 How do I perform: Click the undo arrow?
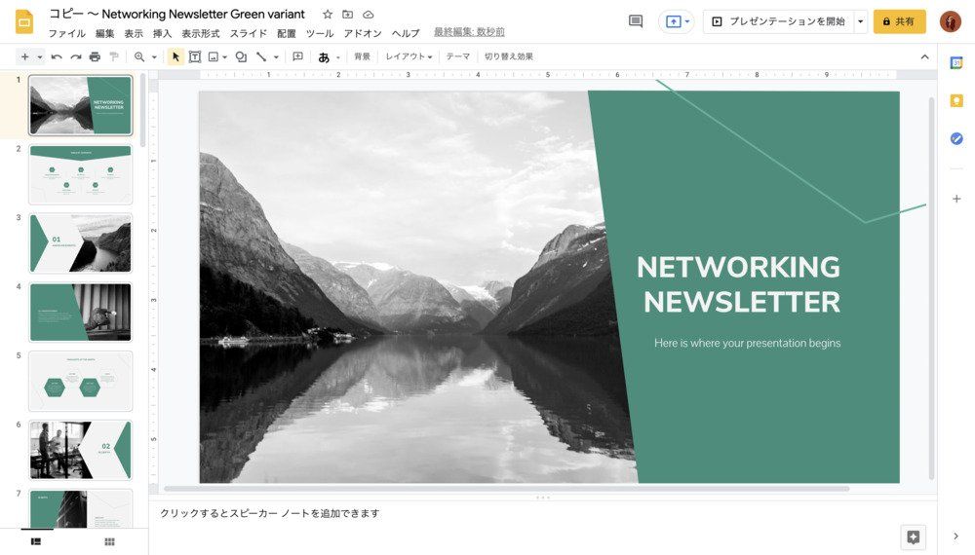point(57,56)
